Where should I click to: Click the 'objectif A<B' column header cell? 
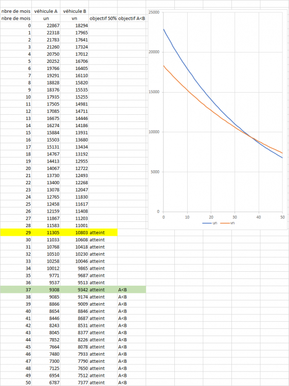coord(132,18)
